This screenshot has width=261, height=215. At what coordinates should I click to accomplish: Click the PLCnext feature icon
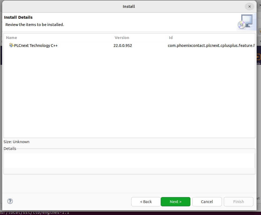click(11, 45)
